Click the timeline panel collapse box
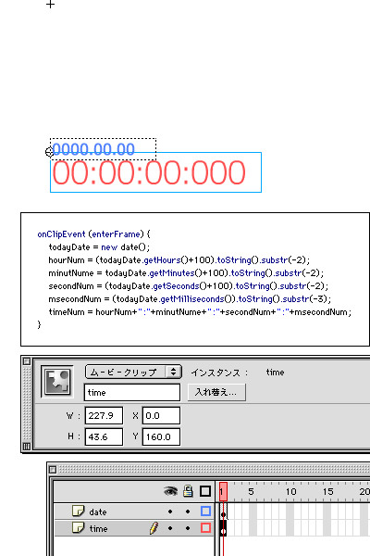This screenshot has height=556, width=370. point(53,470)
